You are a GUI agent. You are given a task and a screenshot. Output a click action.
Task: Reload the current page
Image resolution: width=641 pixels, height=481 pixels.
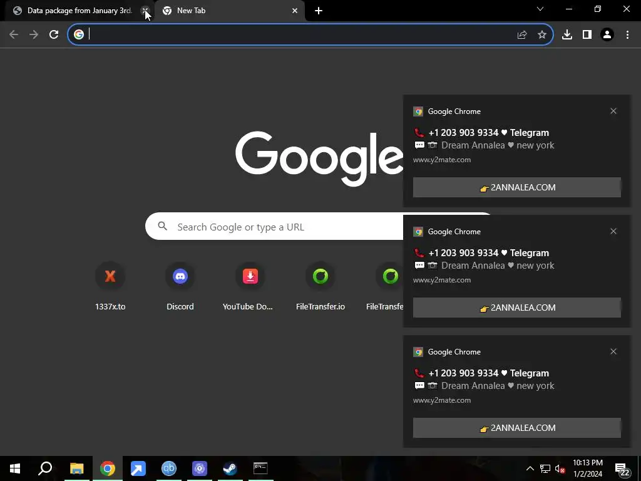pyautogui.click(x=54, y=35)
